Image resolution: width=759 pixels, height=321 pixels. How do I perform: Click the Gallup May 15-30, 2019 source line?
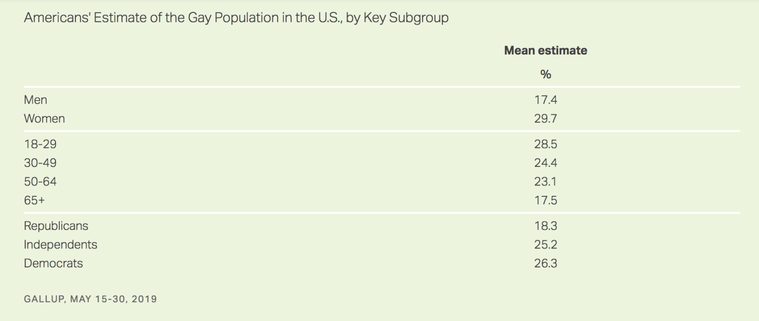tap(90, 299)
